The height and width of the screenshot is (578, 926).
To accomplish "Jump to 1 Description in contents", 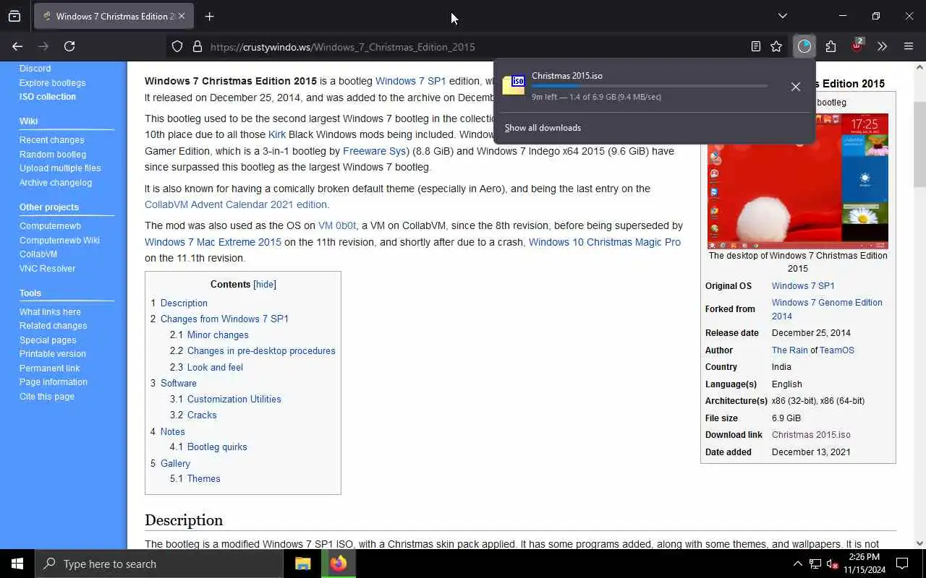I will [179, 303].
